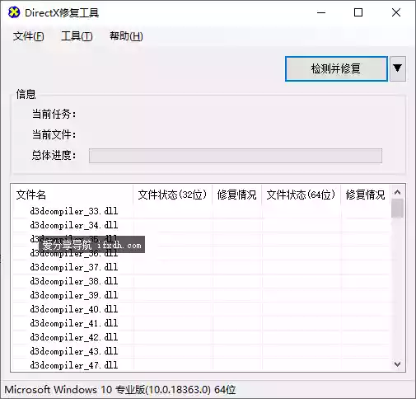Click the 修复情况 header after 64位 column
The width and height of the screenshot is (416, 399).
365,195
